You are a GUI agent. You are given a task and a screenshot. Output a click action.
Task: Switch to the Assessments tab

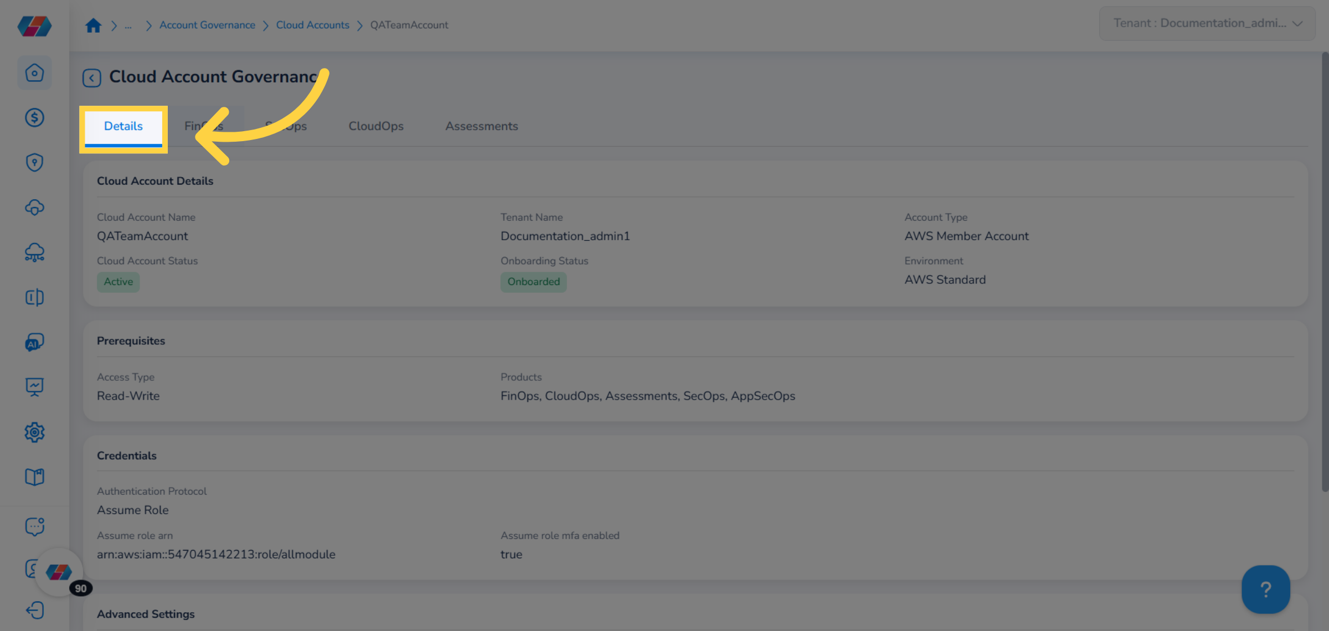click(481, 126)
